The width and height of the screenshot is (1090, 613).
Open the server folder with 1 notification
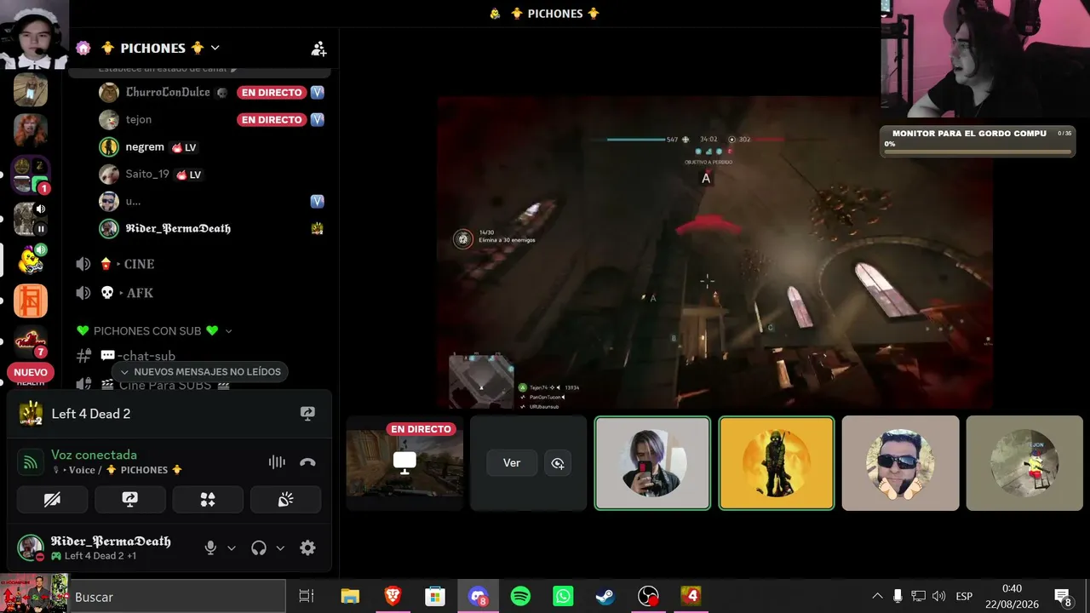click(31, 175)
